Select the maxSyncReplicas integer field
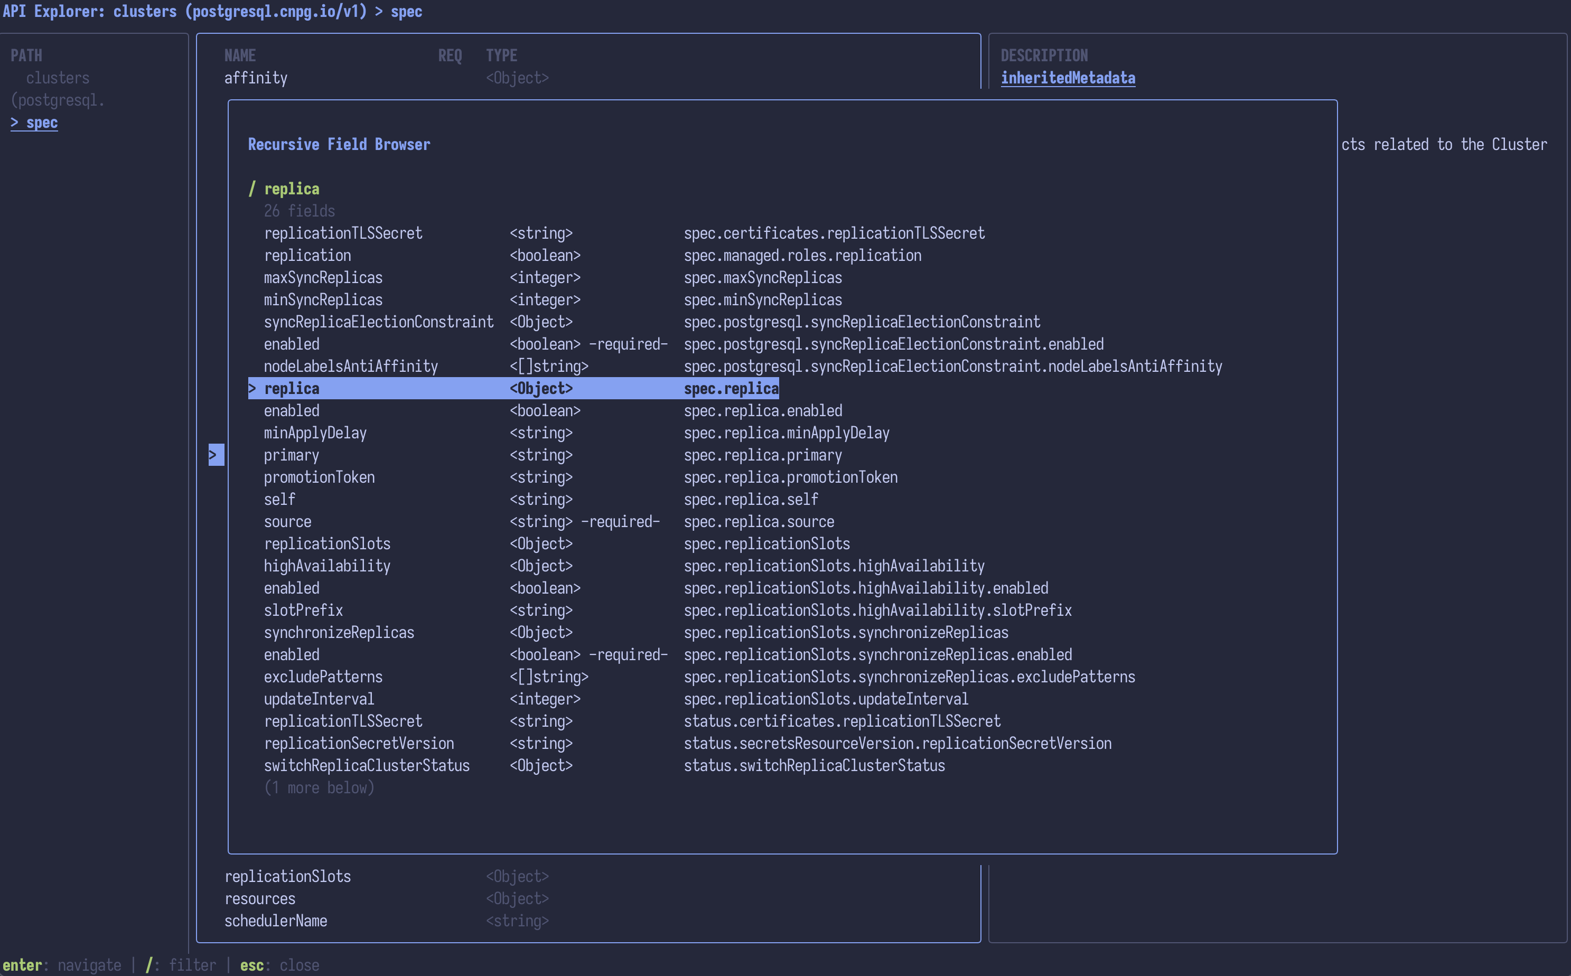The height and width of the screenshot is (976, 1571). coord(323,278)
